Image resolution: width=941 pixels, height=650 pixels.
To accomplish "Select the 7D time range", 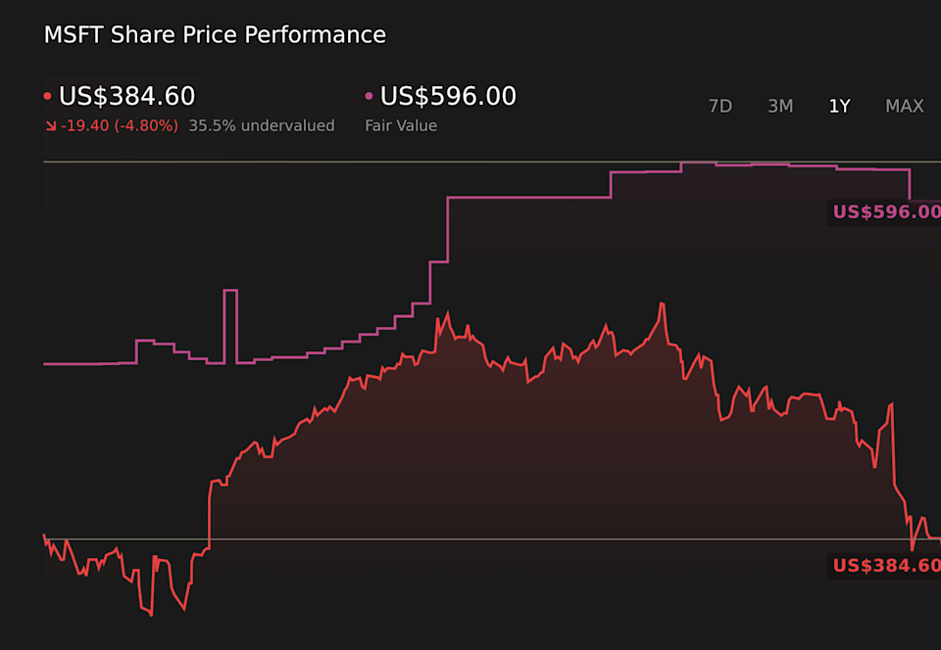I will pyautogui.click(x=720, y=107).
